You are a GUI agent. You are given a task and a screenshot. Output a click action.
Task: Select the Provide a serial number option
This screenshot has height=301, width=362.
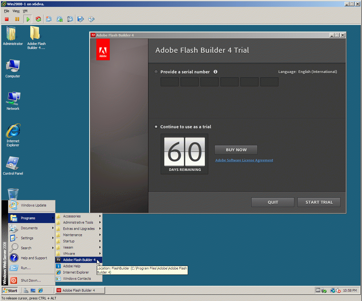(x=156, y=72)
